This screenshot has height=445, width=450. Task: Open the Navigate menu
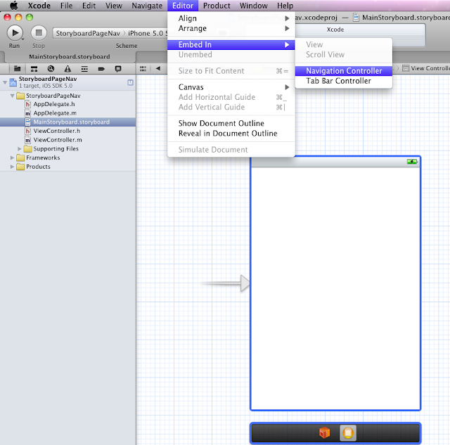147,6
